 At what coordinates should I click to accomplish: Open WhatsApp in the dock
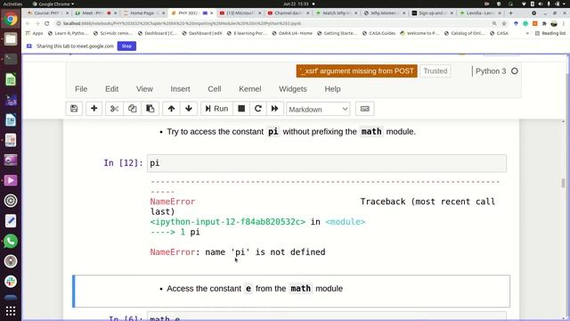point(11,241)
